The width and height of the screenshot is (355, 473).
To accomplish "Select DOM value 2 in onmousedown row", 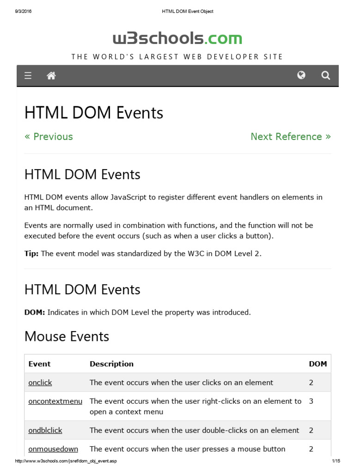I will click(311, 449).
